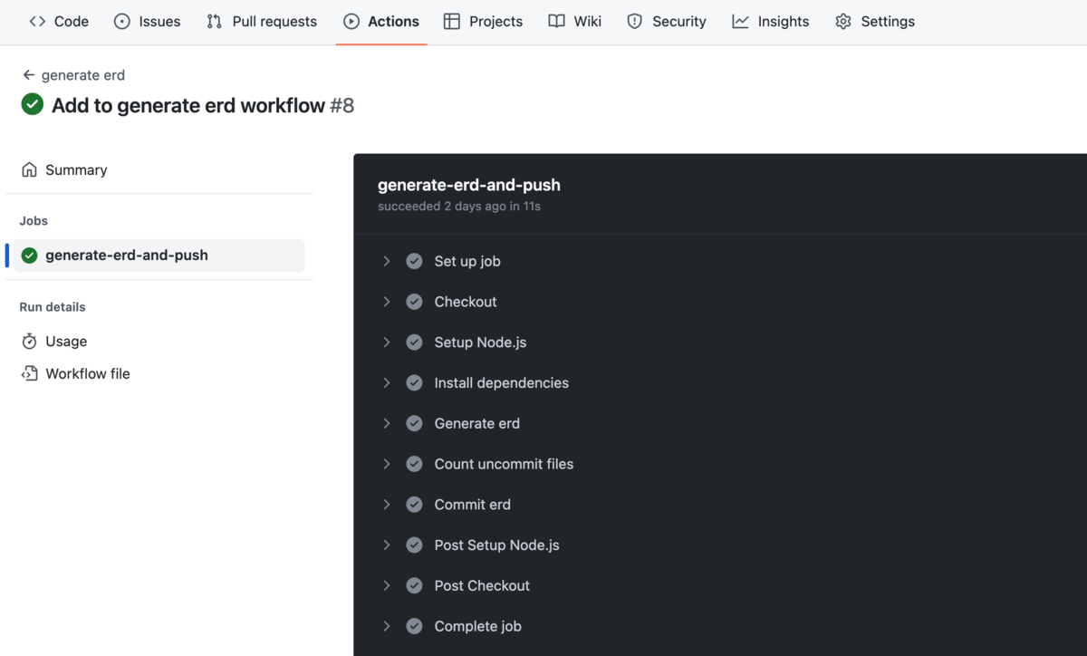Click Set up job success check icon
This screenshot has height=656, width=1087.
tap(414, 261)
